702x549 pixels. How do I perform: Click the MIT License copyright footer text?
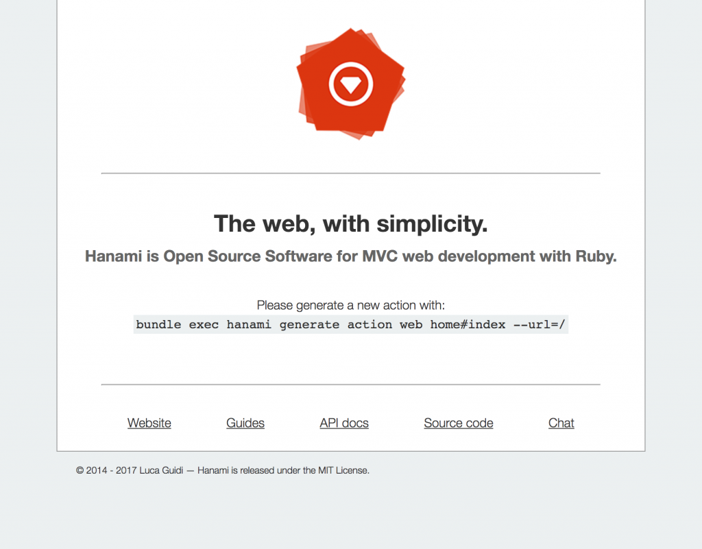pyautogui.click(x=223, y=470)
